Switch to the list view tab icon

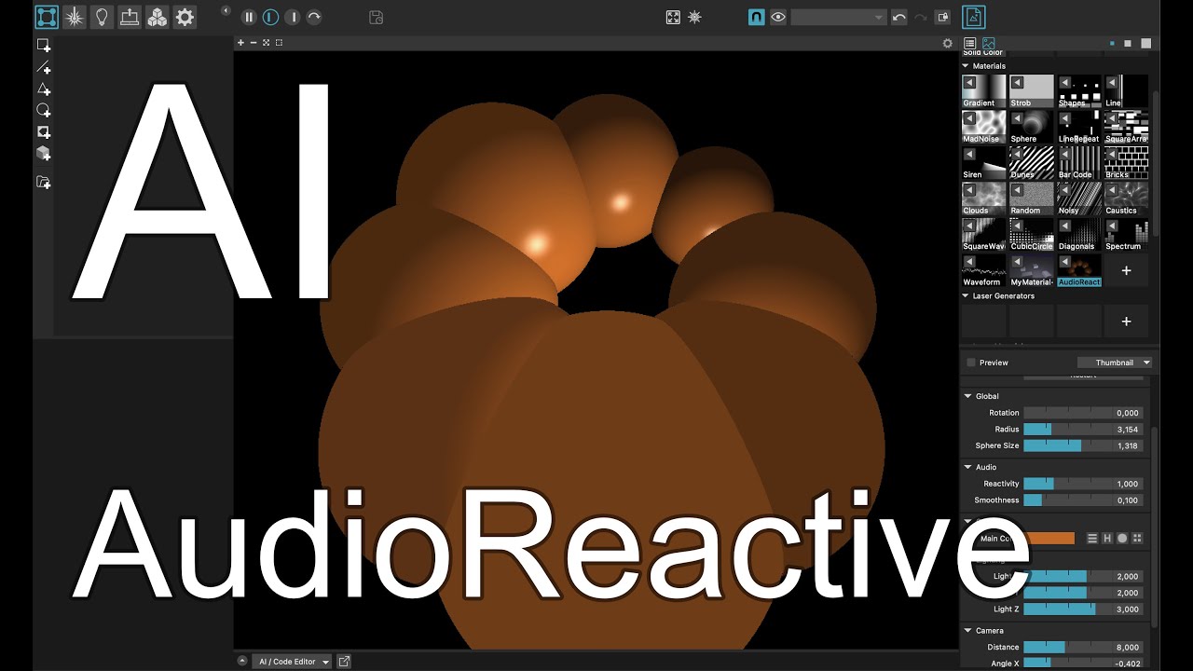pyautogui.click(x=970, y=43)
